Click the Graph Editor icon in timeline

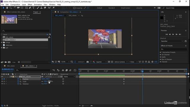[x=75, y=70]
